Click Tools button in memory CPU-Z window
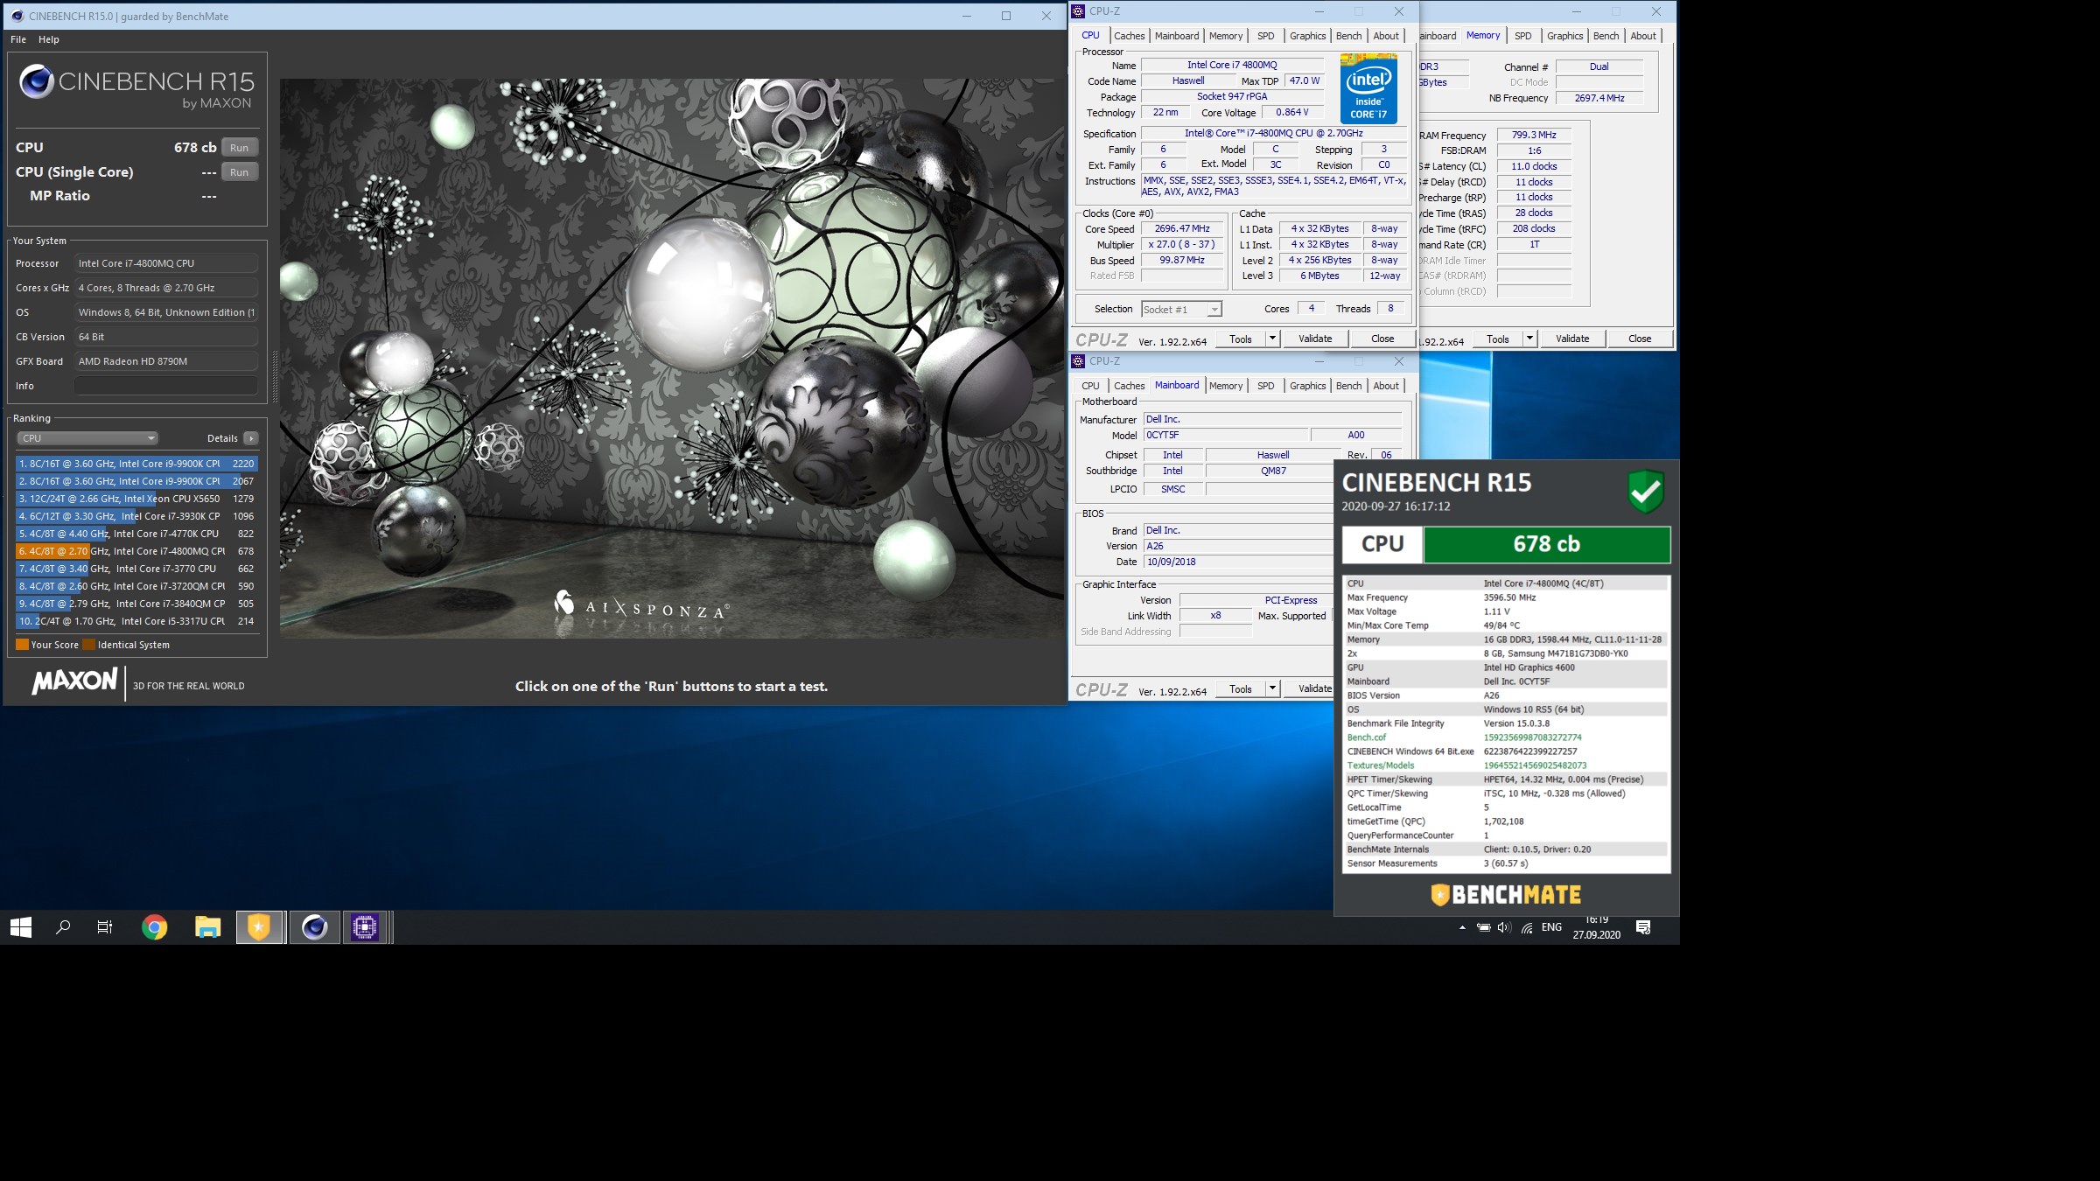This screenshot has height=1181, width=2100. (x=1497, y=339)
